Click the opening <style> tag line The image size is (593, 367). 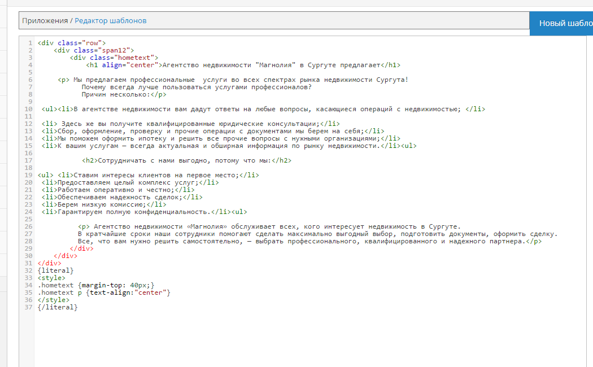(52, 278)
